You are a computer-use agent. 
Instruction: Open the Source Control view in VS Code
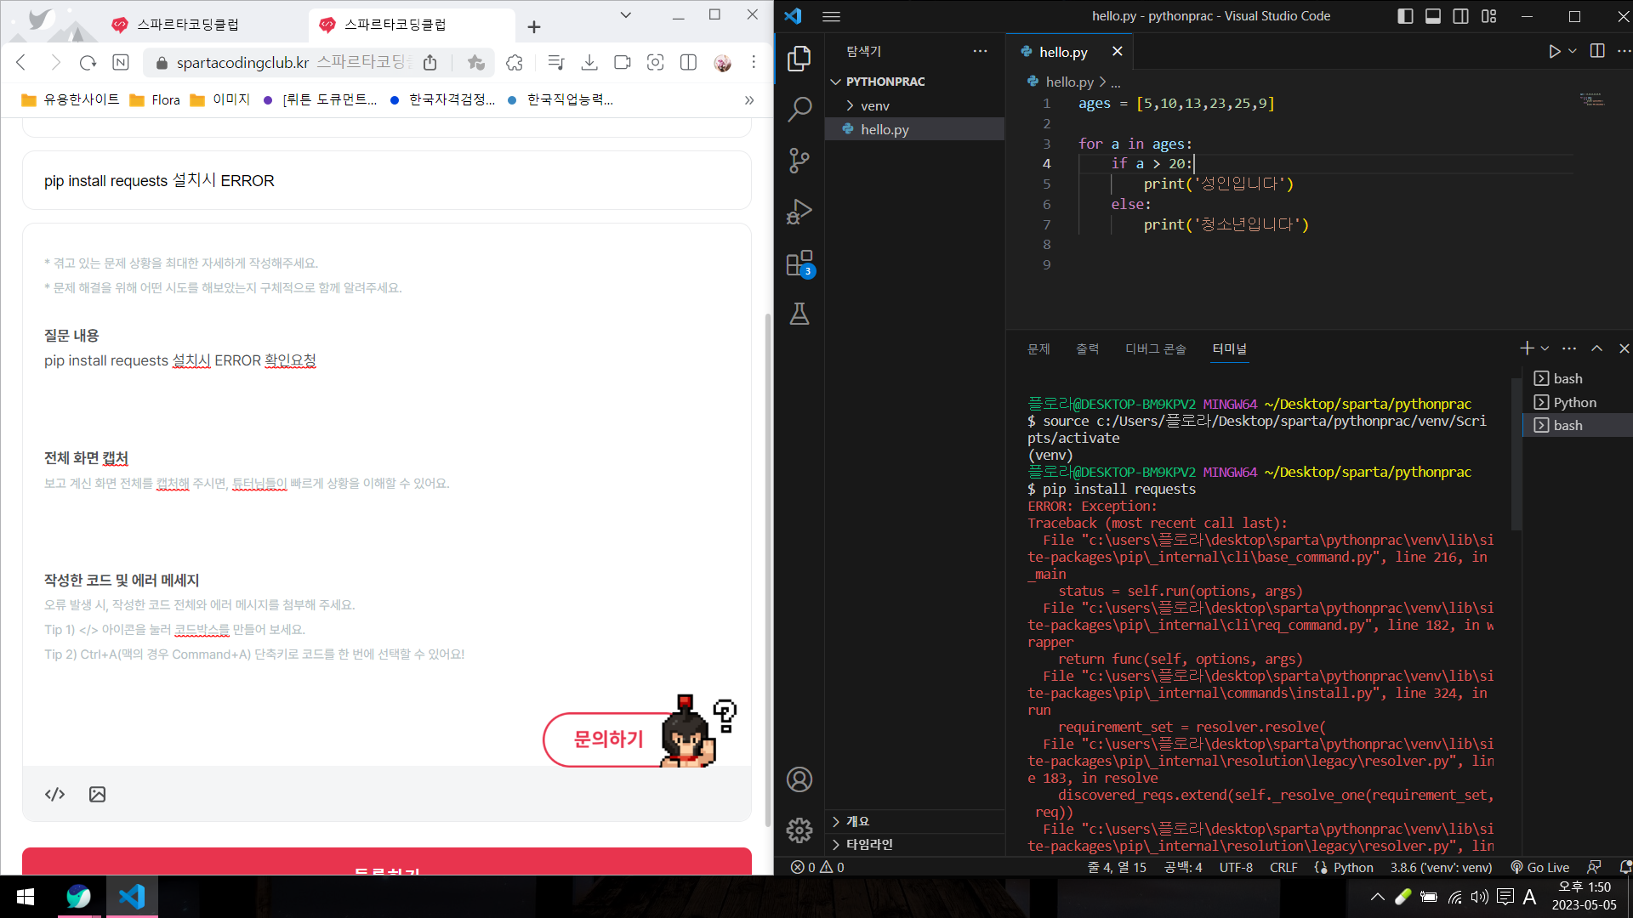pos(799,160)
